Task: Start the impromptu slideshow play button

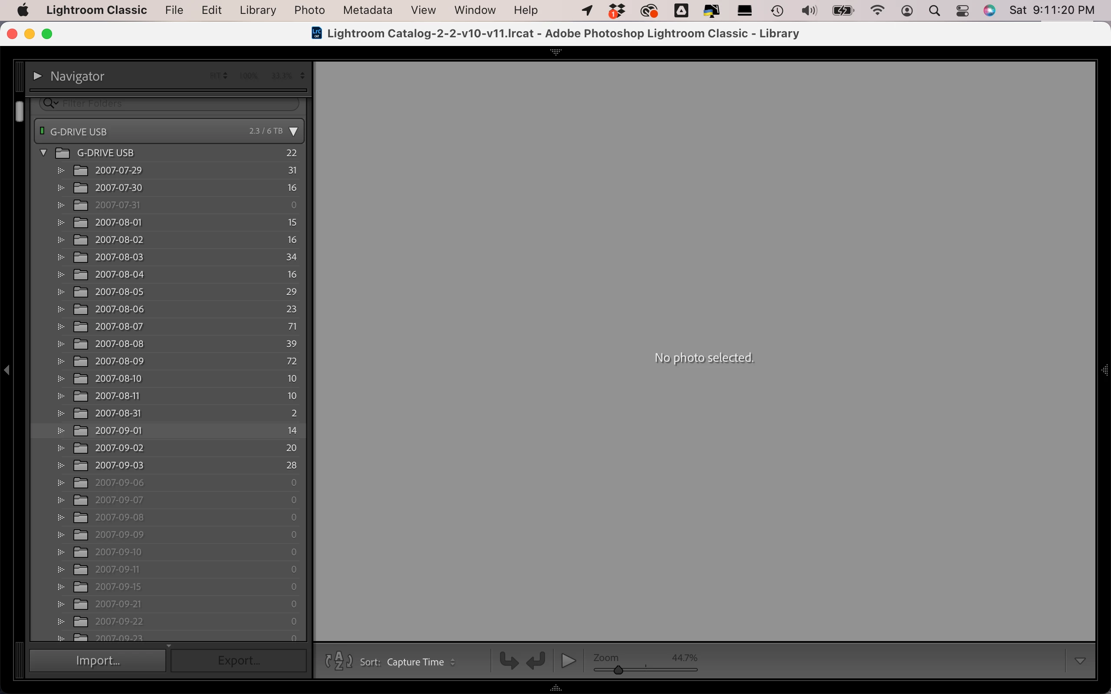Action: [569, 661]
